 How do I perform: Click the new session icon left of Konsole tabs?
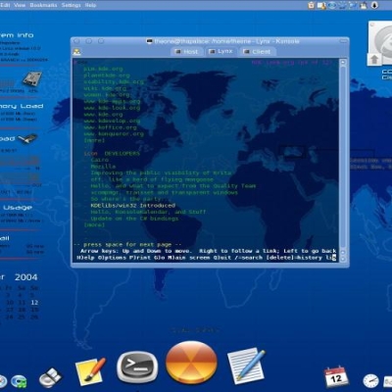76,52
